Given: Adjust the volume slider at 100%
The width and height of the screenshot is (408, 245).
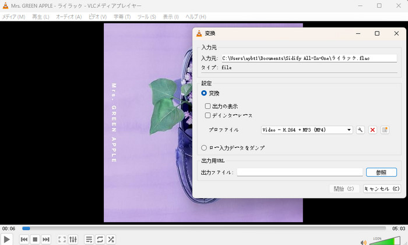Looking at the screenshot, I should (384, 241).
